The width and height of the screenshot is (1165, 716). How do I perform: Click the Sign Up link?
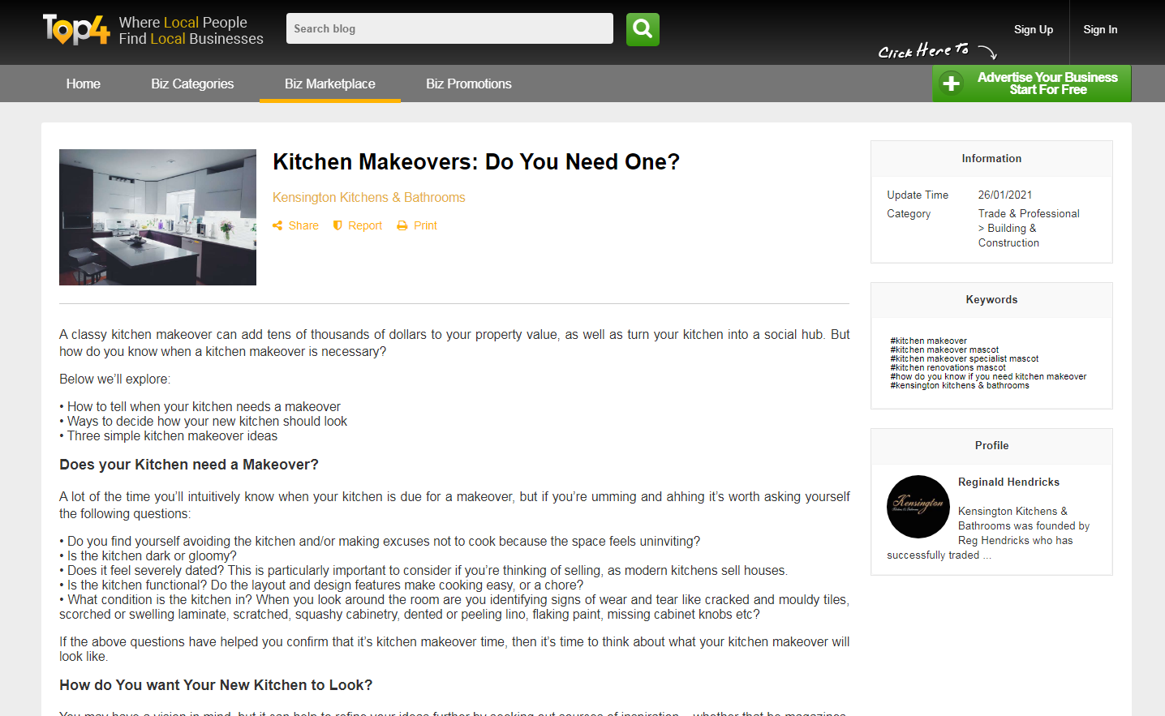pyautogui.click(x=1033, y=29)
